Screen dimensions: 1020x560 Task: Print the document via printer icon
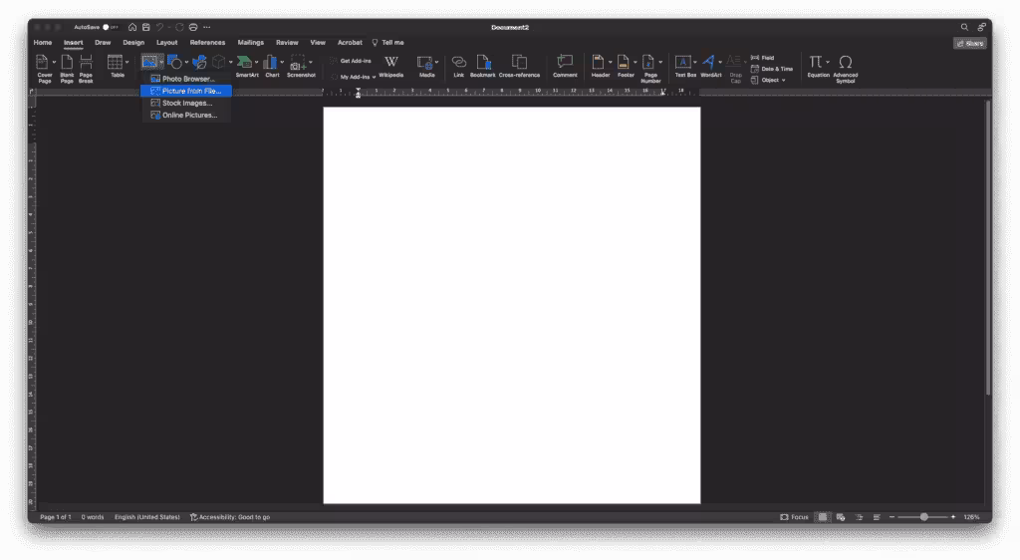coord(193,27)
